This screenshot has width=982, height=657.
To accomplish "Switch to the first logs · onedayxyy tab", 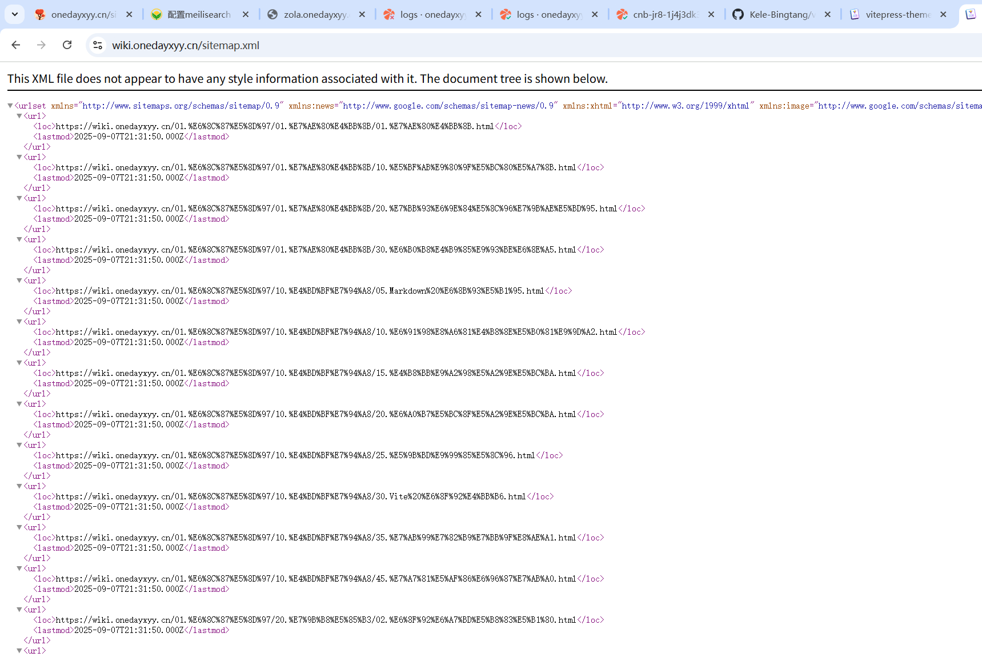I will point(432,14).
